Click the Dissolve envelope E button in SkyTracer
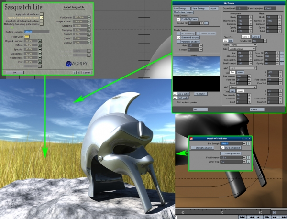This screenshot has height=219, width=287. click(x=206, y=23)
